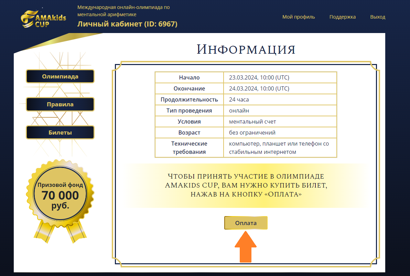Open the Олимпиада section in the sidebar
This screenshot has height=276, width=410.
(60, 76)
